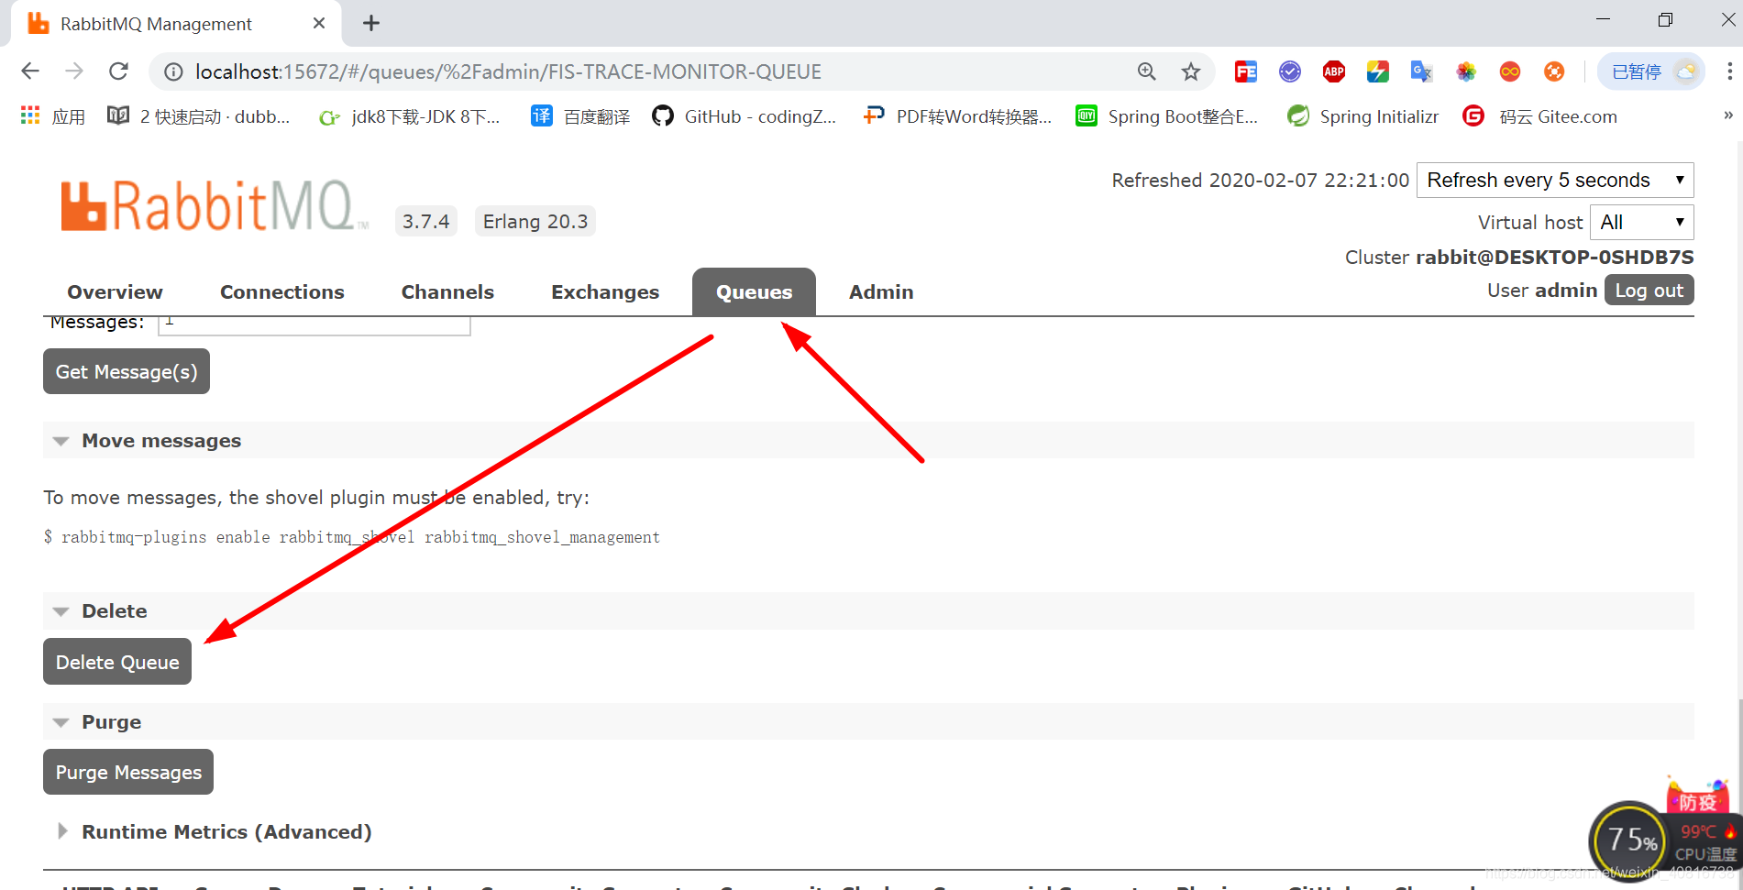Click the 3.7.4 version label
Image resolution: width=1743 pixels, height=890 pixels.
pos(426,221)
